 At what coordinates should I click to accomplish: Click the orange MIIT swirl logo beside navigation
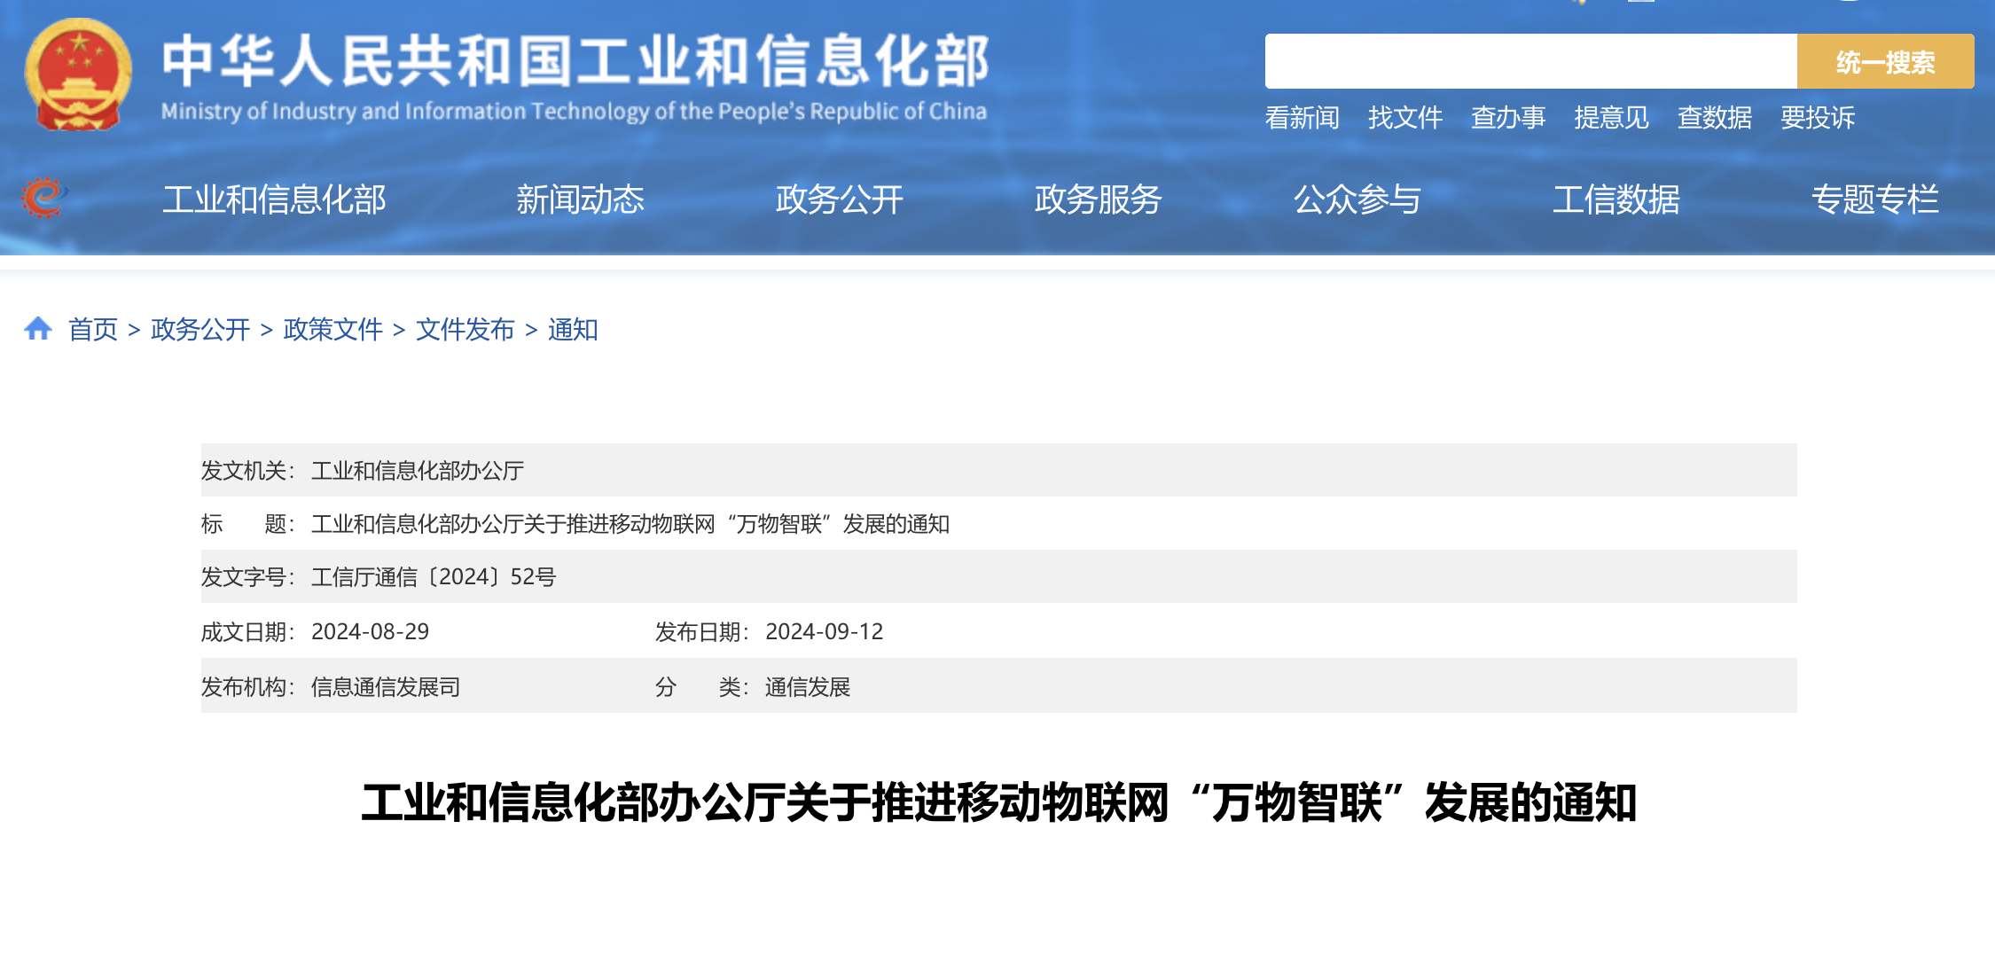(x=46, y=197)
